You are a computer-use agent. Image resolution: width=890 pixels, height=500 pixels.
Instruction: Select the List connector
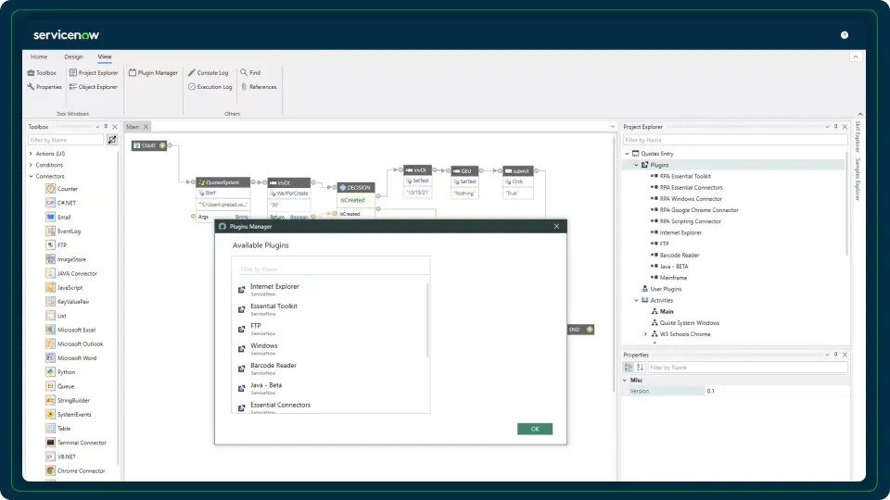coord(57,316)
